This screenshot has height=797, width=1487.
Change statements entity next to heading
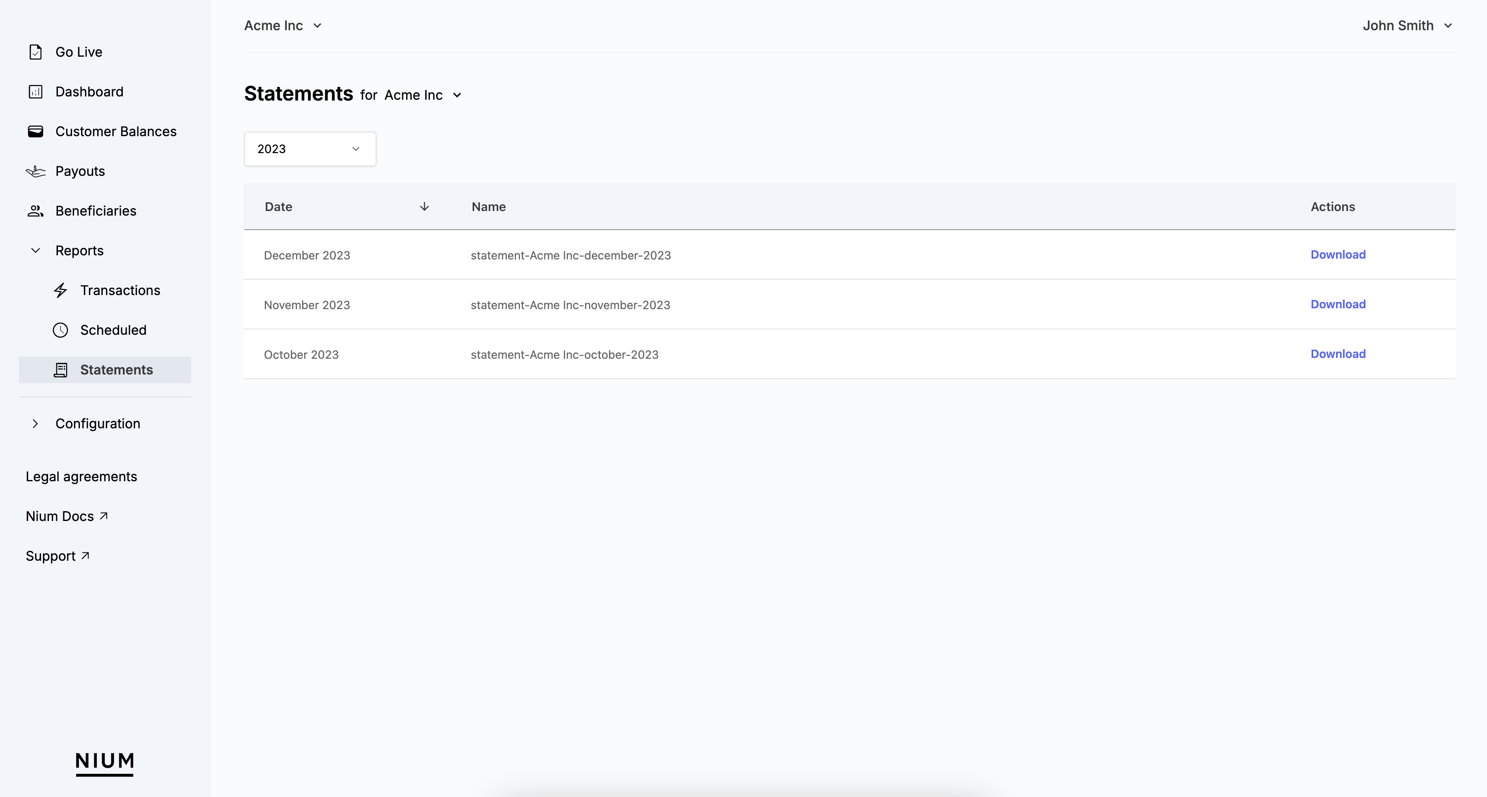(423, 95)
